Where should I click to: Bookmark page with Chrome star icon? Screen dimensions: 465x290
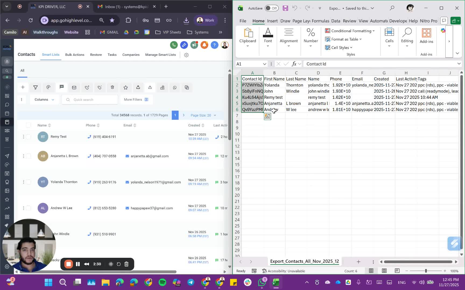pos(112,20)
